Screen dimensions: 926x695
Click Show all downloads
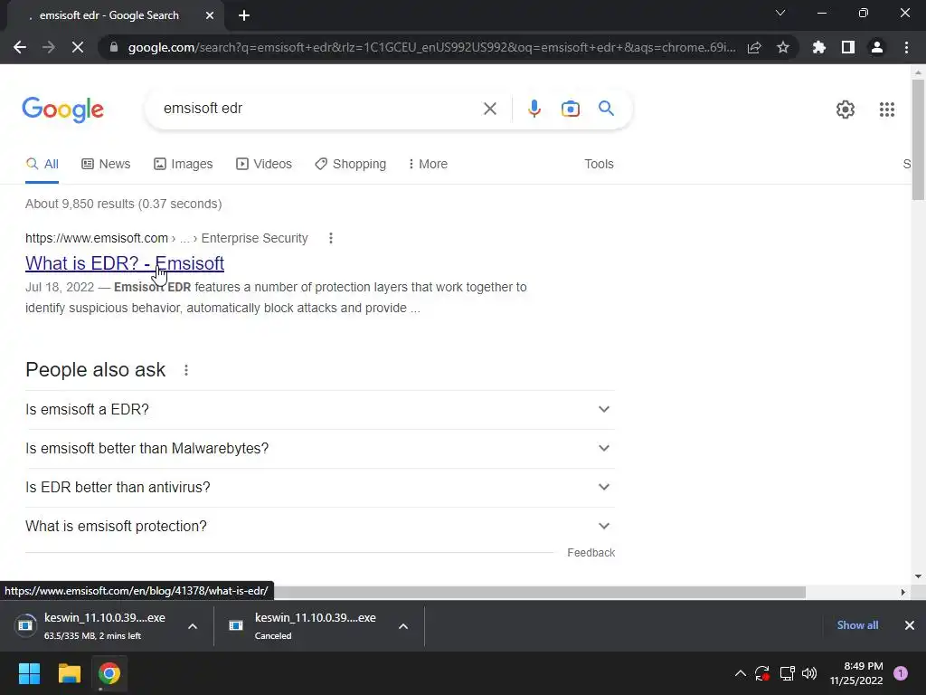tap(857, 625)
